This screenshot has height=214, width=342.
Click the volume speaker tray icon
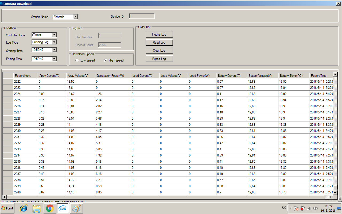click(x=316, y=208)
